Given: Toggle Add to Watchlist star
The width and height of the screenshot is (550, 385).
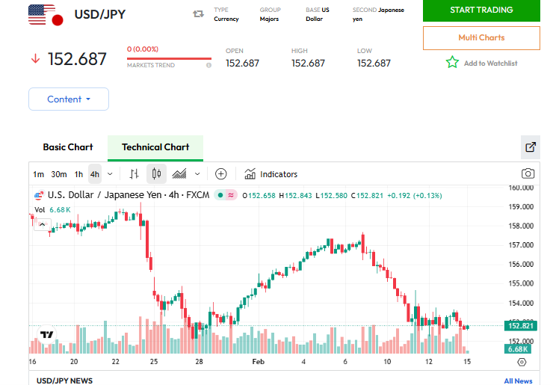Looking at the screenshot, I should coord(452,63).
